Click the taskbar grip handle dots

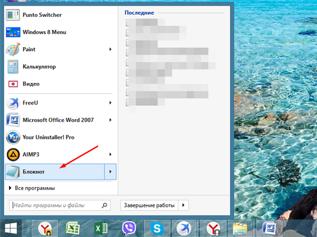click(25, 229)
